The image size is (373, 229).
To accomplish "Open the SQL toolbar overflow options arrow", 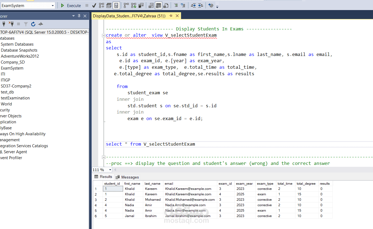I will 217,7.
